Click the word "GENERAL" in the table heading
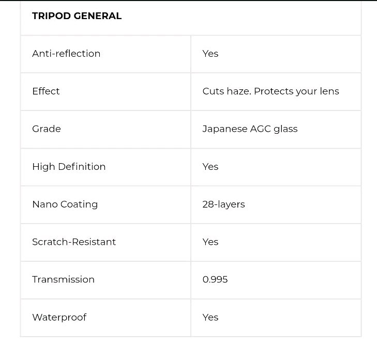Screen dimensions: 377x364 98,16
